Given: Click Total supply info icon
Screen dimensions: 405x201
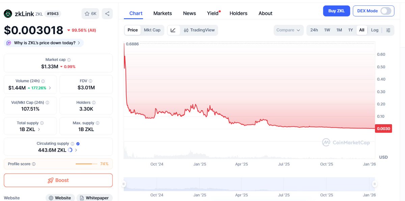Looking at the screenshot, I should click(42, 123).
